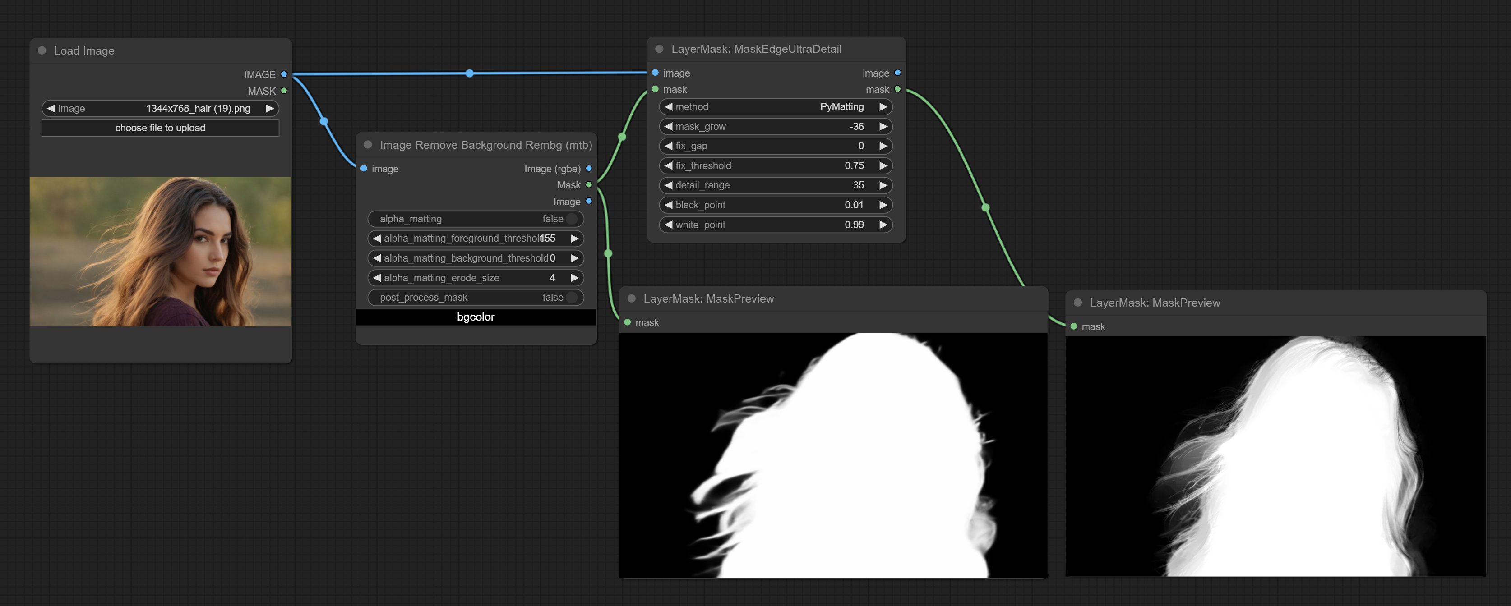
Task: Click the collapse dot on the Rembg node
Action: click(x=368, y=145)
